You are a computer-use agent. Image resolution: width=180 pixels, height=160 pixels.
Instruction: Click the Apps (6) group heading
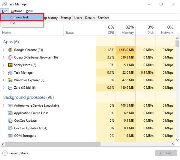pos(11,42)
